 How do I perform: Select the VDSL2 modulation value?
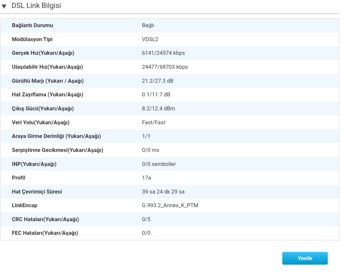(150, 39)
